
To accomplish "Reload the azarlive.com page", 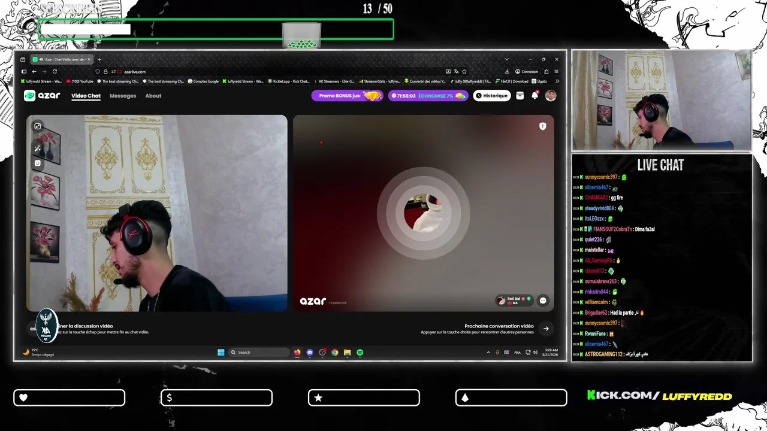I will pyautogui.click(x=55, y=72).
